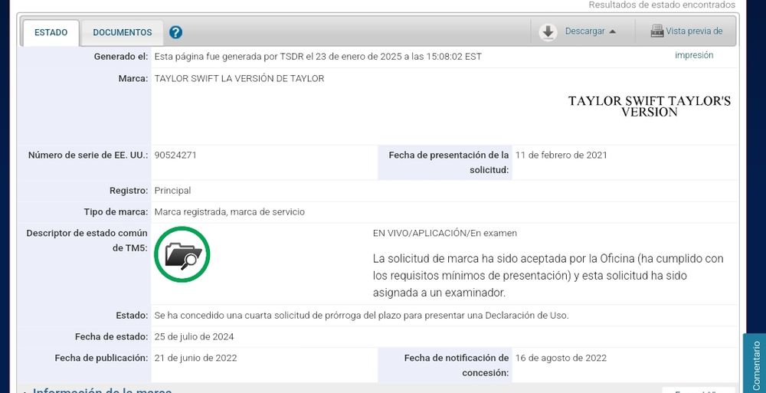Click the TAYLOR SWIFT TAYLOR'S VERSION mark image

pos(650,106)
